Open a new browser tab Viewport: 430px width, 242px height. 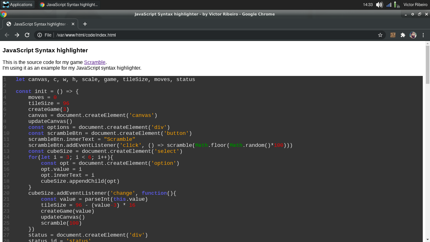click(x=85, y=24)
